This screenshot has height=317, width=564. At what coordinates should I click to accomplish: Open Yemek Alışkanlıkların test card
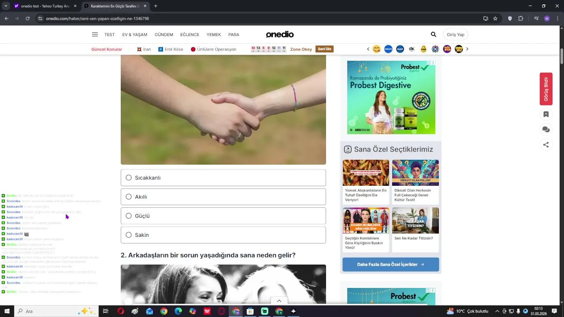click(366, 182)
